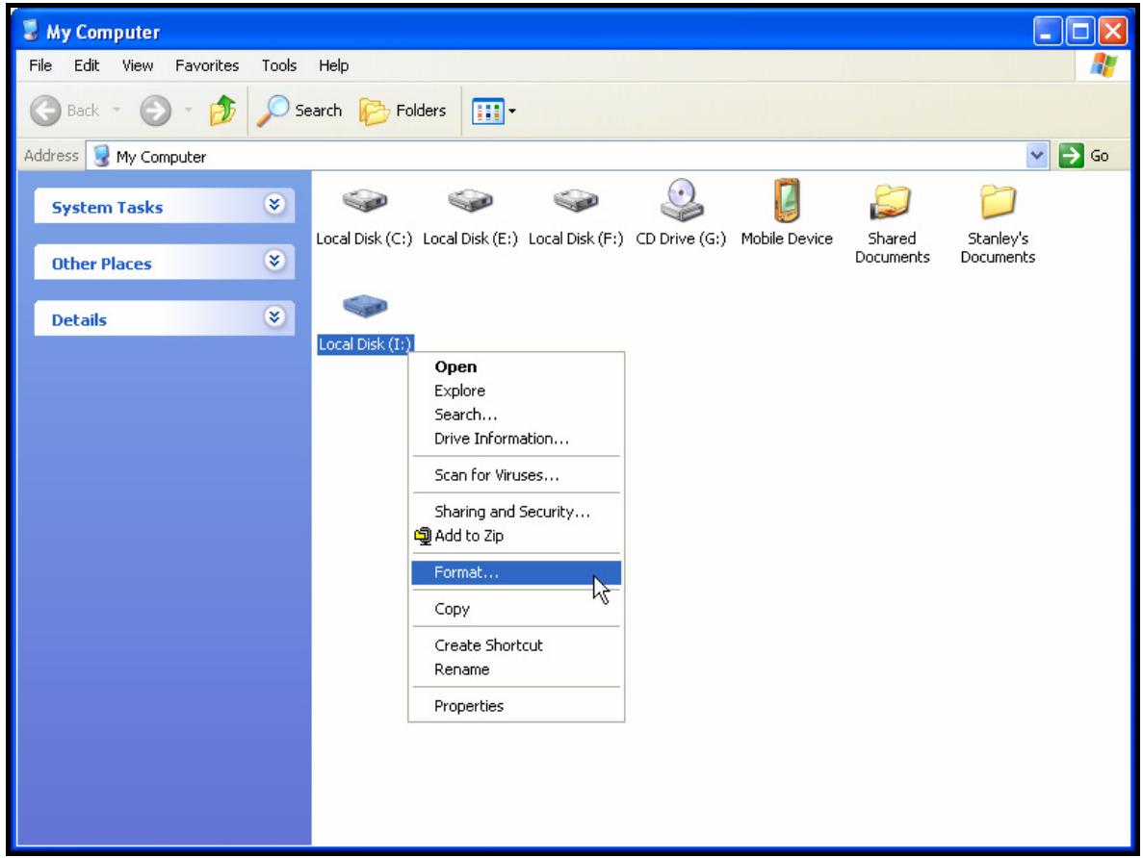Select Drive Information... menu entry
The height and width of the screenshot is (858, 1143).
[x=516, y=440]
